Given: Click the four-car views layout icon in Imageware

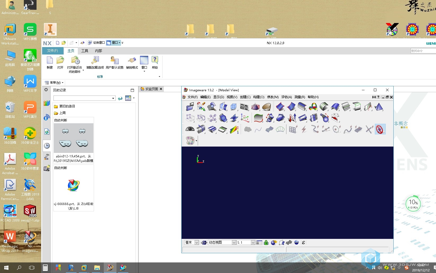Looking at the screenshot, I should (x=244, y=107).
